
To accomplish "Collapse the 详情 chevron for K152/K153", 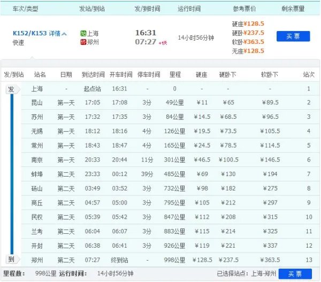I will pos(64,34).
